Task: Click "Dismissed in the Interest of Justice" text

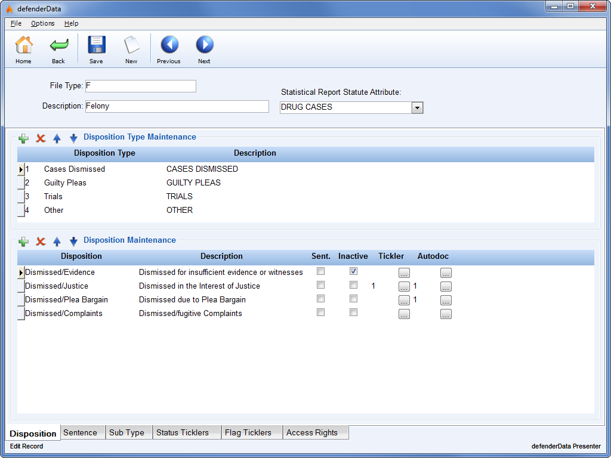Action: coord(199,286)
